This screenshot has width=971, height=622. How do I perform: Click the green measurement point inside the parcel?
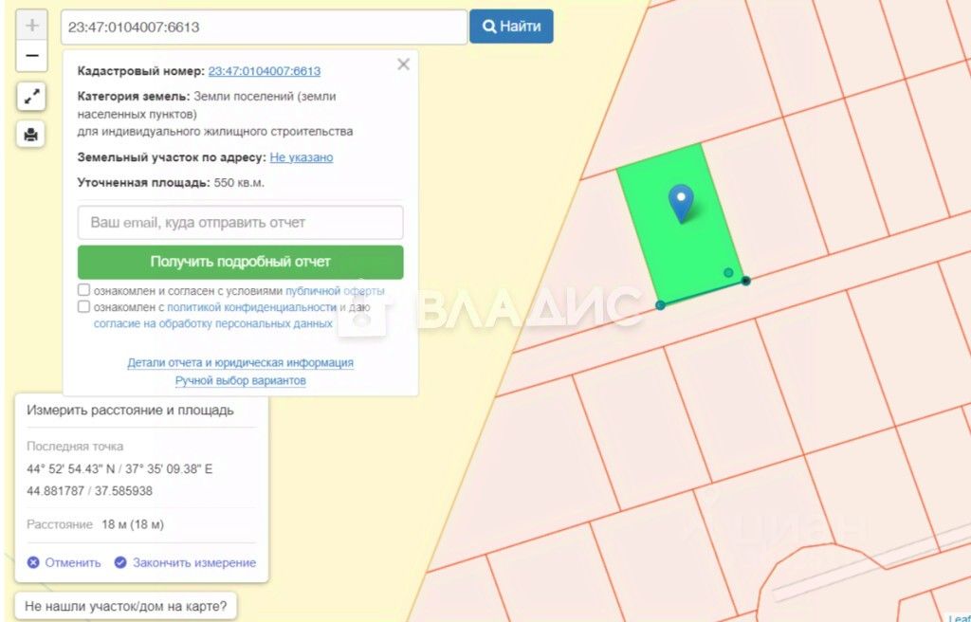728,272
